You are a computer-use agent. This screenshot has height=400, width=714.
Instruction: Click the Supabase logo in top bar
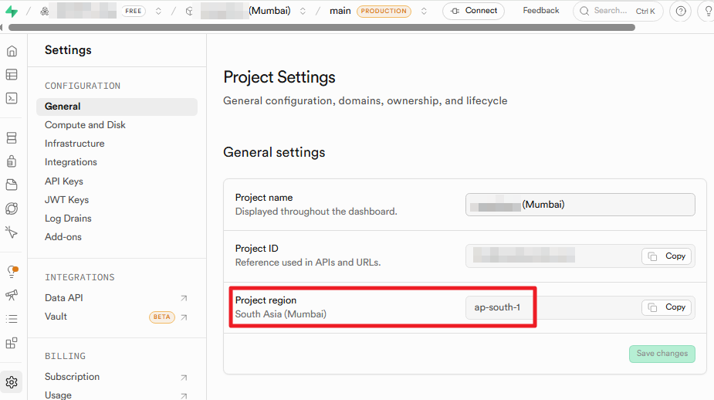[x=12, y=11]
